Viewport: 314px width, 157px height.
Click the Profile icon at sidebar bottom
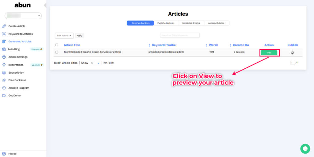point(4,154)
